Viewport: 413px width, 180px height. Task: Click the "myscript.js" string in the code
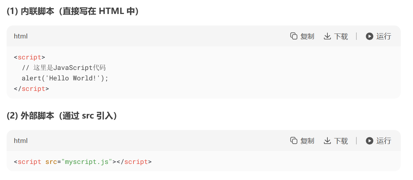(87, 162)
